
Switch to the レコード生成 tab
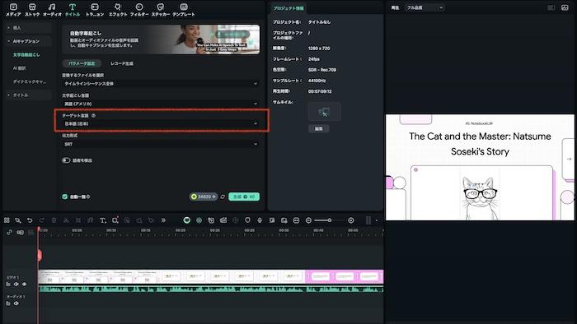coord(122,63)
